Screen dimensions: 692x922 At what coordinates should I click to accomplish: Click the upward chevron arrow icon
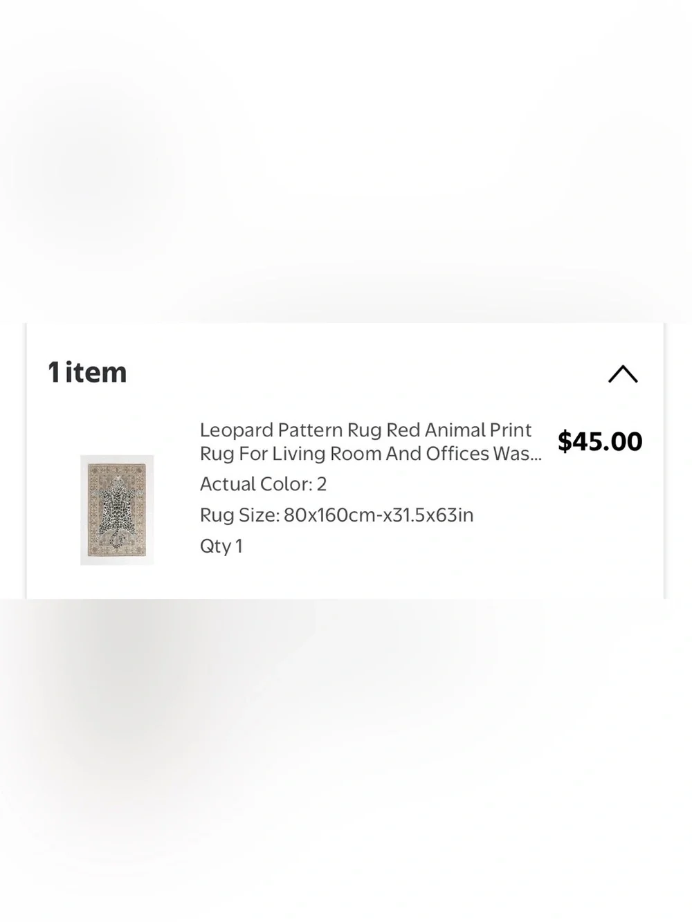pyautogui.click(x=623, y=374)
